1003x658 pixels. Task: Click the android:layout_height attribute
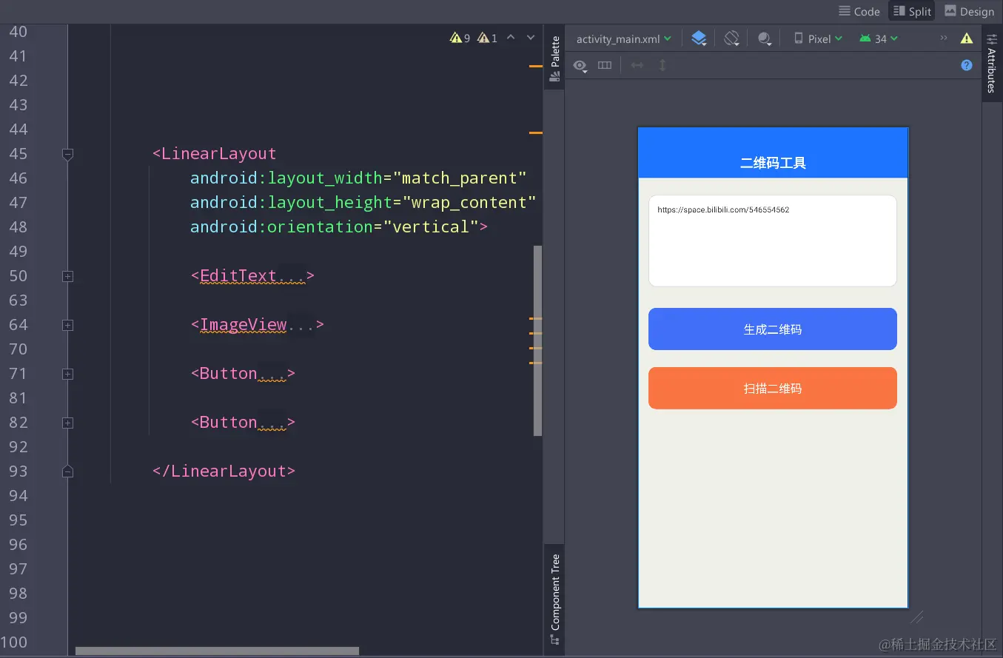click(x=291, y=202)
